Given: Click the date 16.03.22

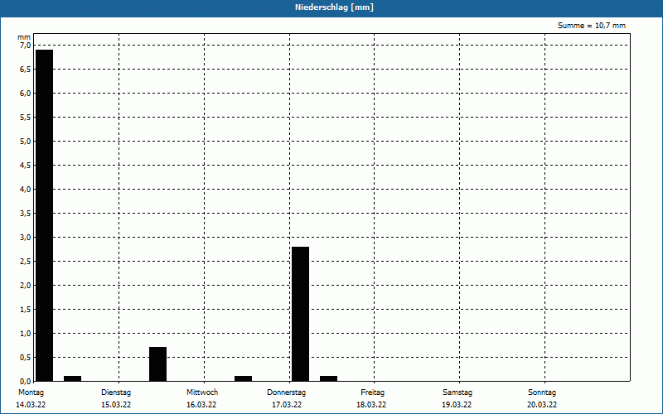Looking at the screenshot, I should tap(201, 405).
